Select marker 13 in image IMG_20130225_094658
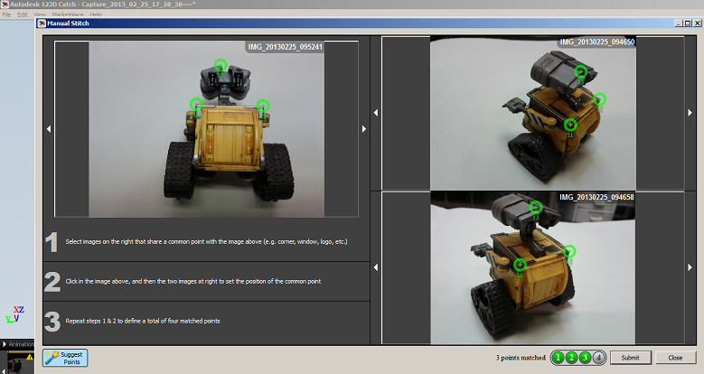This screenshot has width=704, height=374. coord(536,208)
